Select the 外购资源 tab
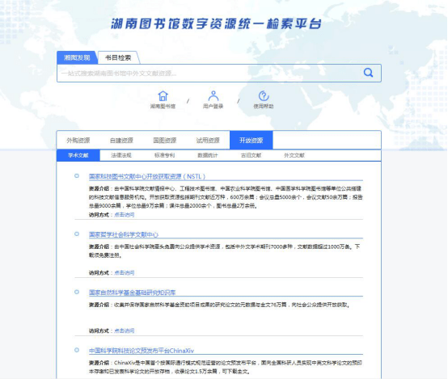The image size is (448, 379). point(78,141)
